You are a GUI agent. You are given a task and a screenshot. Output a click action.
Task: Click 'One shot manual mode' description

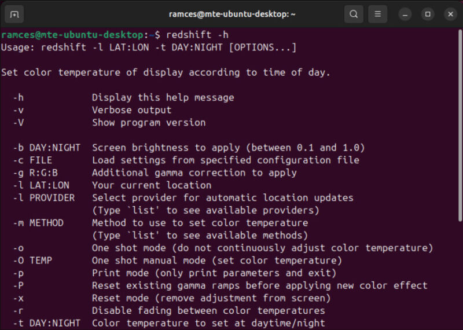tap(217, 261)
